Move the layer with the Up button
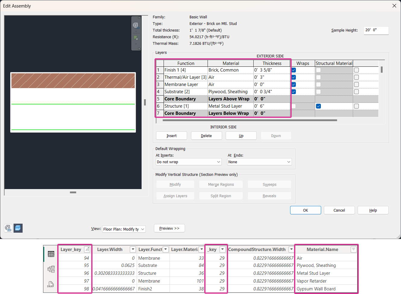This screenshot has height=294, width=401. (241, 136)
